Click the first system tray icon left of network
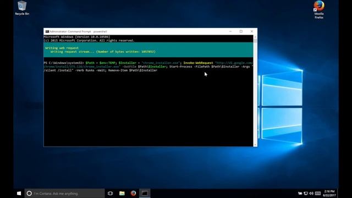This screenshot has width=352, height=198. coord(300,193)
